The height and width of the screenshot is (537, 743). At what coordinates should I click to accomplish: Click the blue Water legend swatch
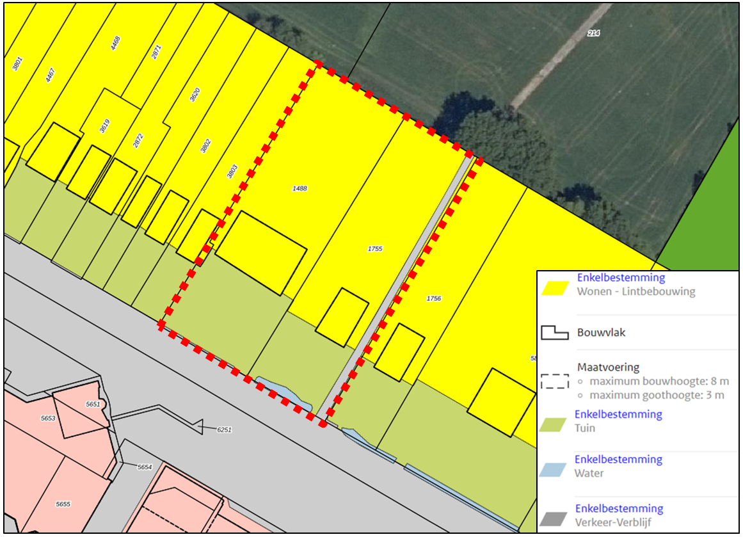click(x=554, y=469)
